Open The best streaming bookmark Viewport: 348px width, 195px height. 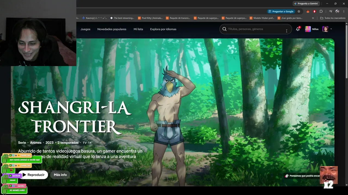(122, 18)
